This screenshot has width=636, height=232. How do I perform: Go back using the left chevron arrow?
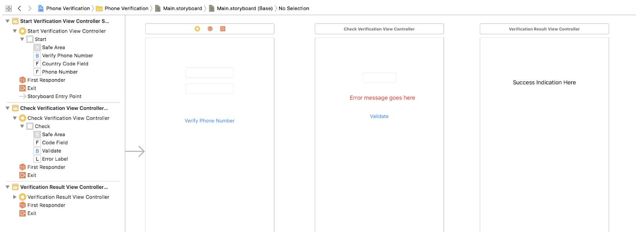coord(19,8)
